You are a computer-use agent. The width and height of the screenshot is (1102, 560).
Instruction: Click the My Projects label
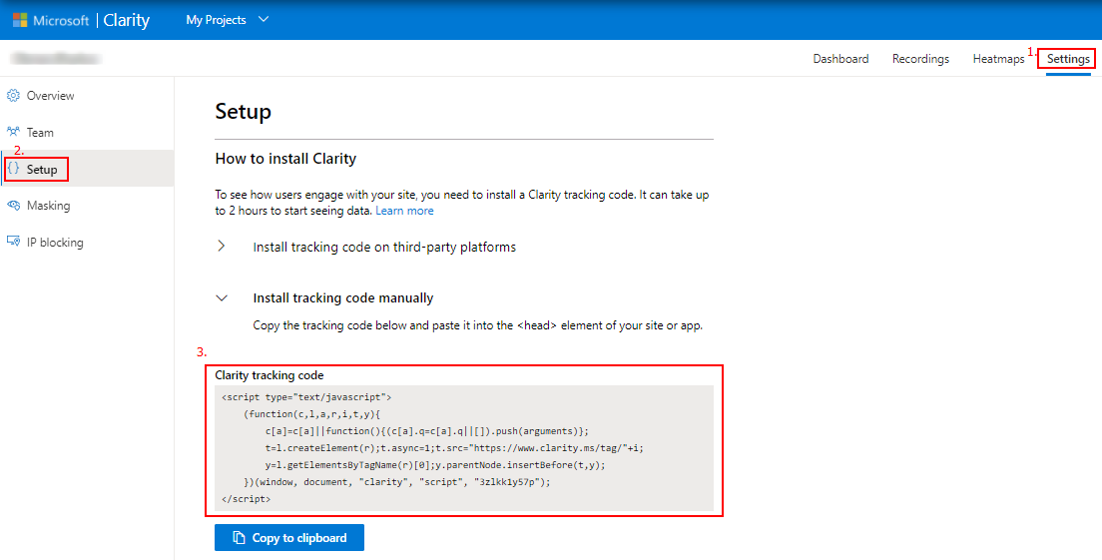coord(216,20)
